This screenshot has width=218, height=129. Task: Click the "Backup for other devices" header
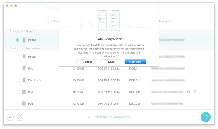coord(25,48)
